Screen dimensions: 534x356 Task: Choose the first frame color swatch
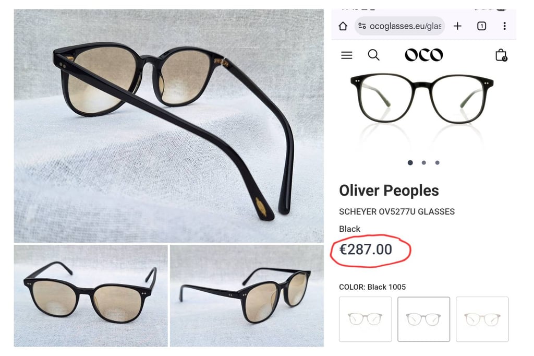365,319
